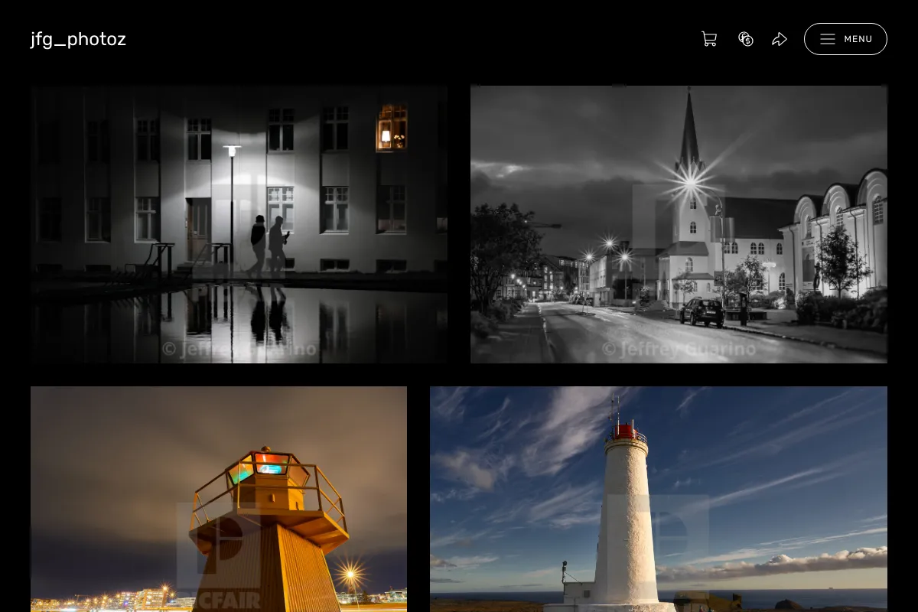Open the black-and-white church street photo
This screenshot has width=918, height=612.
pyautogui.click(x=679, y=224)
